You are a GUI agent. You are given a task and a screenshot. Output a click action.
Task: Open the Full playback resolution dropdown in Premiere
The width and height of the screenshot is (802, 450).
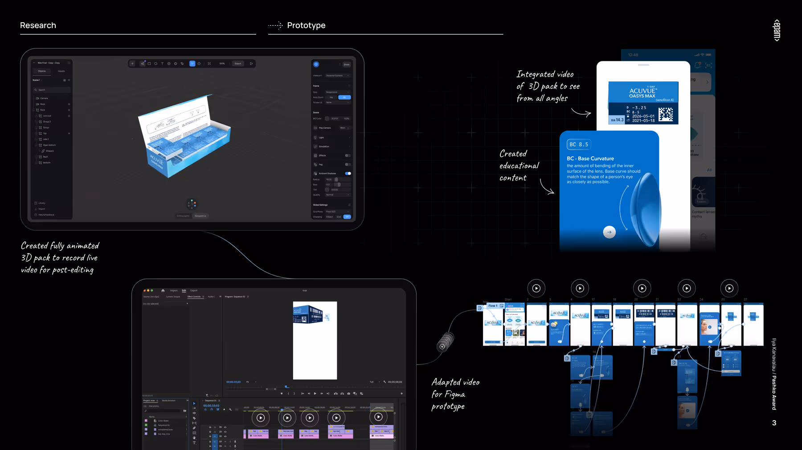pyautogui.click(x=375, y=382)
